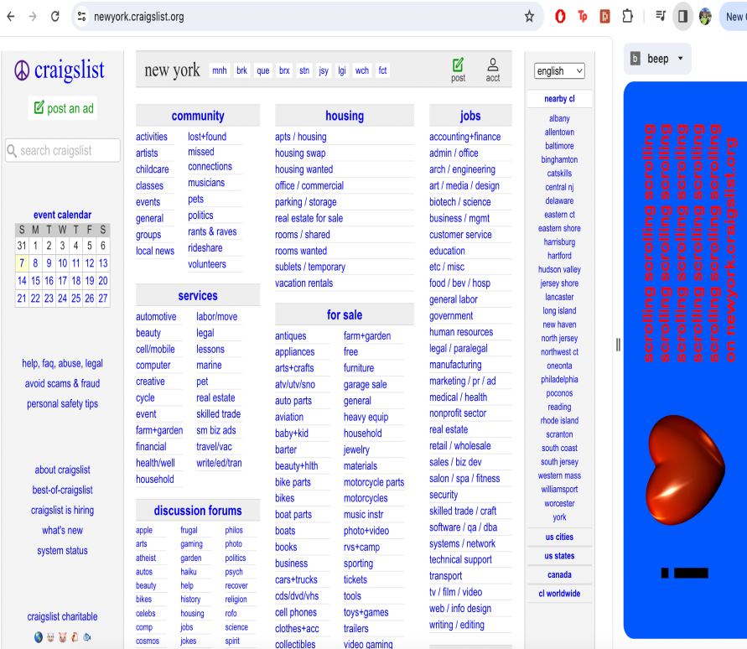Open avoid scams & fraud link

point(62,383)
